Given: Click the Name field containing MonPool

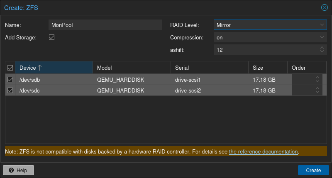Looking at the screenshot, I should pos(105,25).
